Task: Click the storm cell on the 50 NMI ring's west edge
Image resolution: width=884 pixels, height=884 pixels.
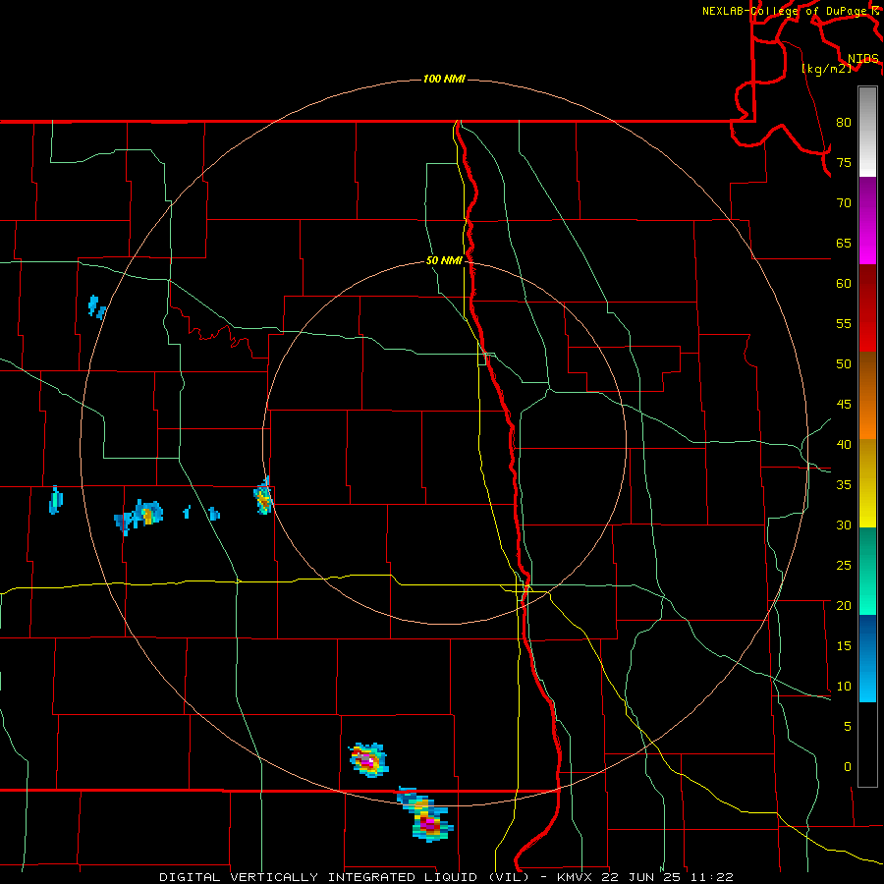Action: click(x=263, y=496)
